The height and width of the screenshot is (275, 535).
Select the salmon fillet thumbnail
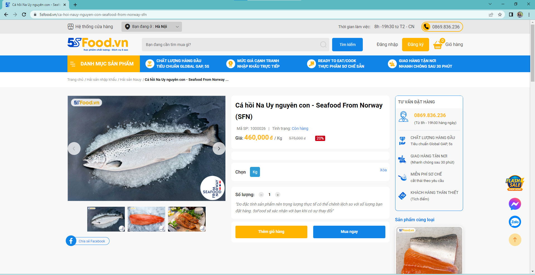tap(146, 219)
